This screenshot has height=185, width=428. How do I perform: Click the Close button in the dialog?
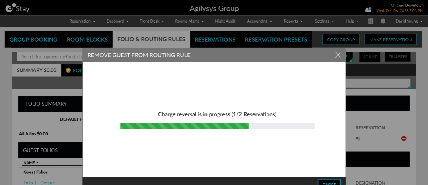click(329, 182)
